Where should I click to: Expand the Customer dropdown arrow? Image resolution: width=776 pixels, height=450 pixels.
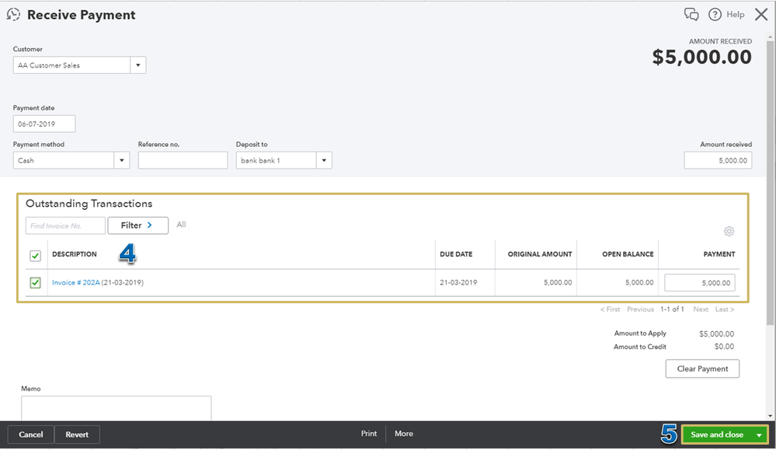click(138, 65)
